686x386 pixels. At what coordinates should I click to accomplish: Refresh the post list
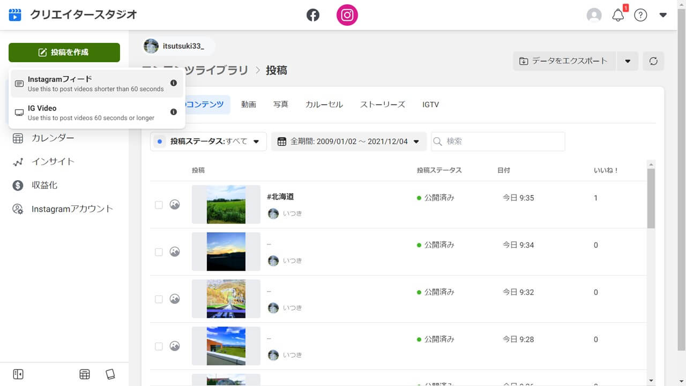653,61
